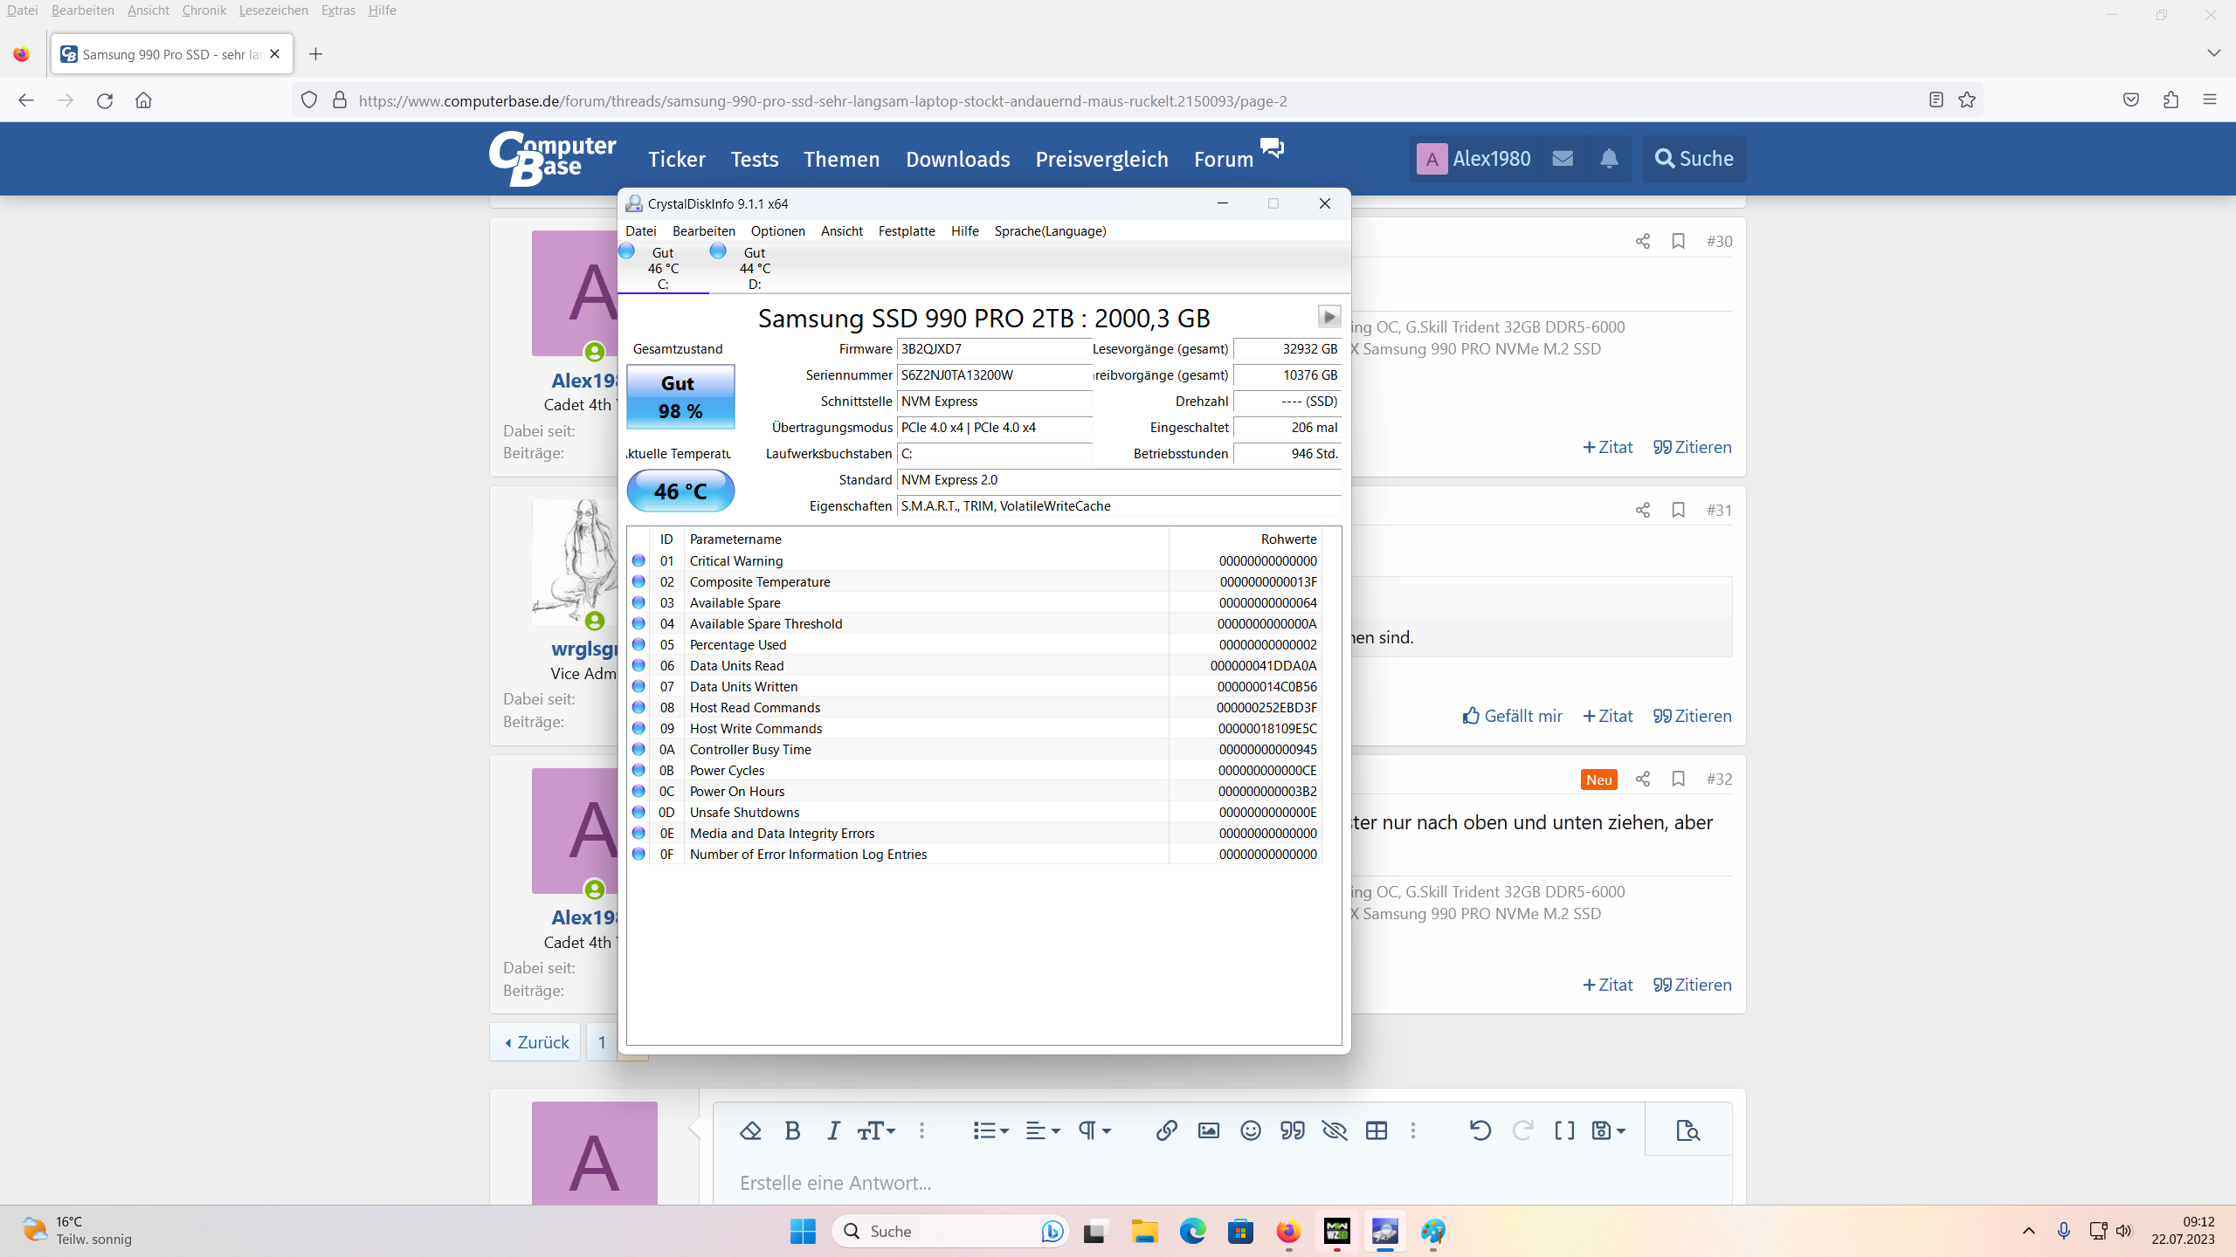This screenshot has width=2236, height=1257.
Task: Share post #31 using its share icon
Action: click(x=1643, y=510)
